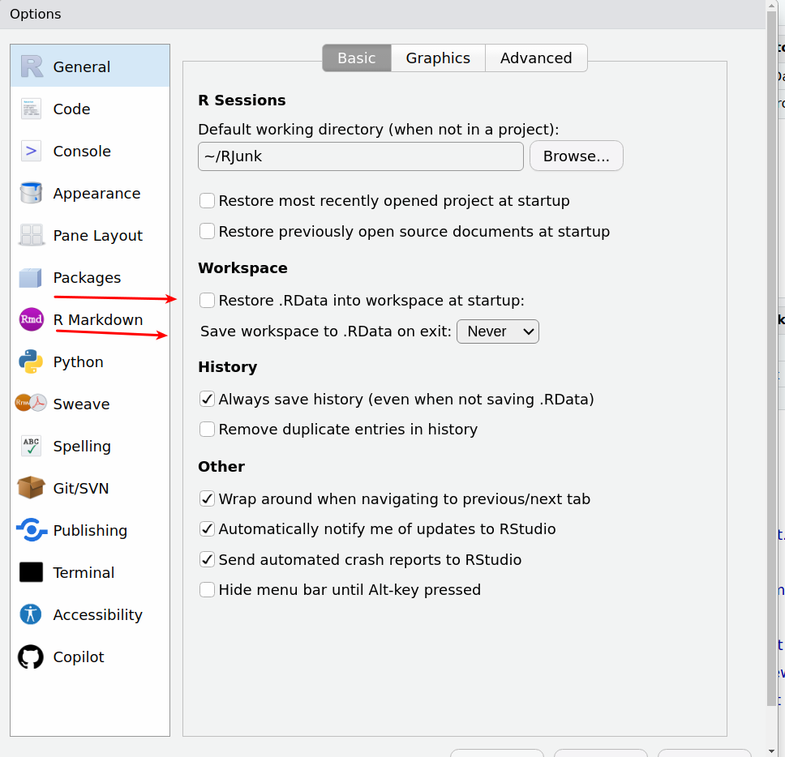Select the Copilot GitHub icon
This screenshot has width=785, height=757.
[x=32, y=656]
